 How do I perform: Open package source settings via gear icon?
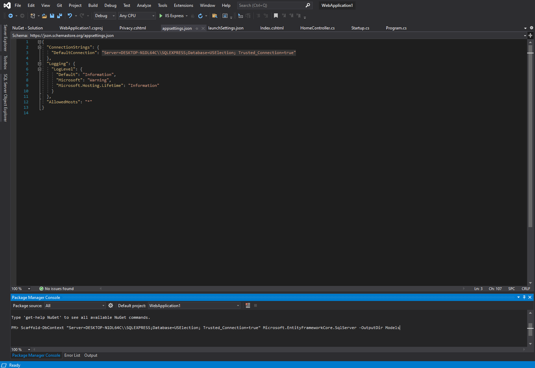[110, 305]
